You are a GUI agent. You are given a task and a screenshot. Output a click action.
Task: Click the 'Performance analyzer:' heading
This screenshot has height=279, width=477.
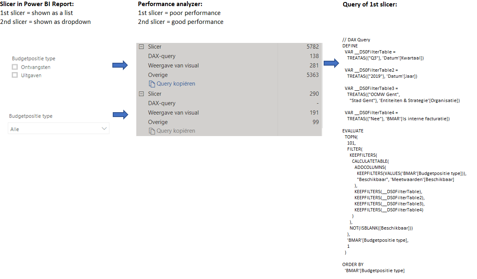tap(170, 4)
